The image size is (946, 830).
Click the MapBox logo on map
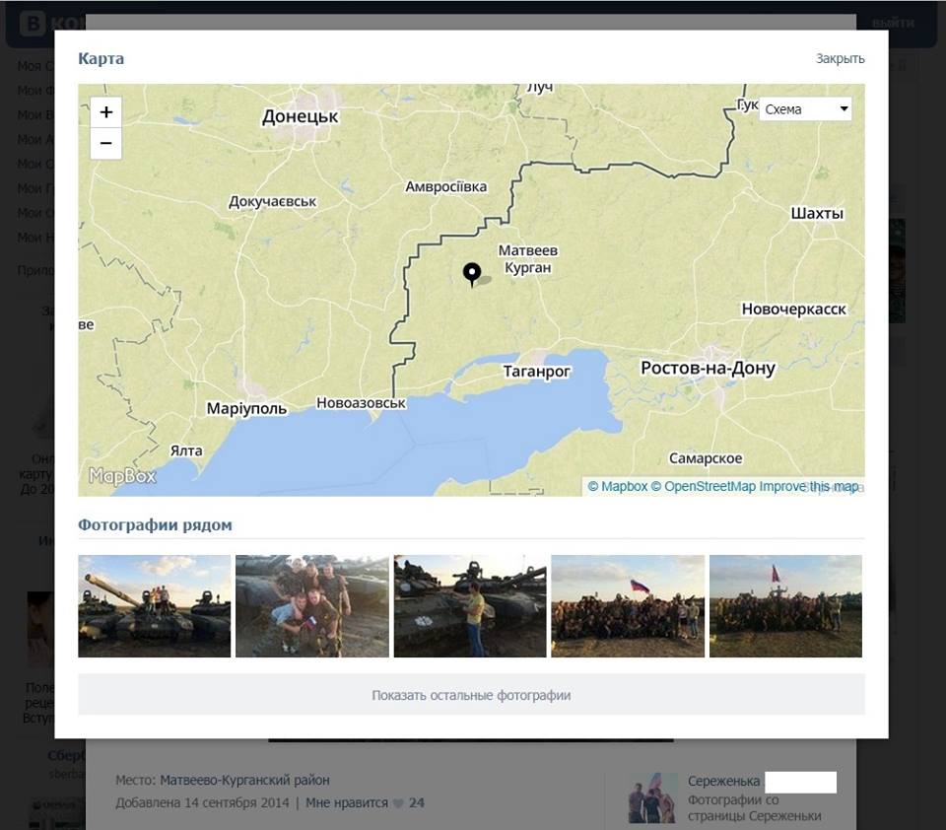click(x=122, y=476)
